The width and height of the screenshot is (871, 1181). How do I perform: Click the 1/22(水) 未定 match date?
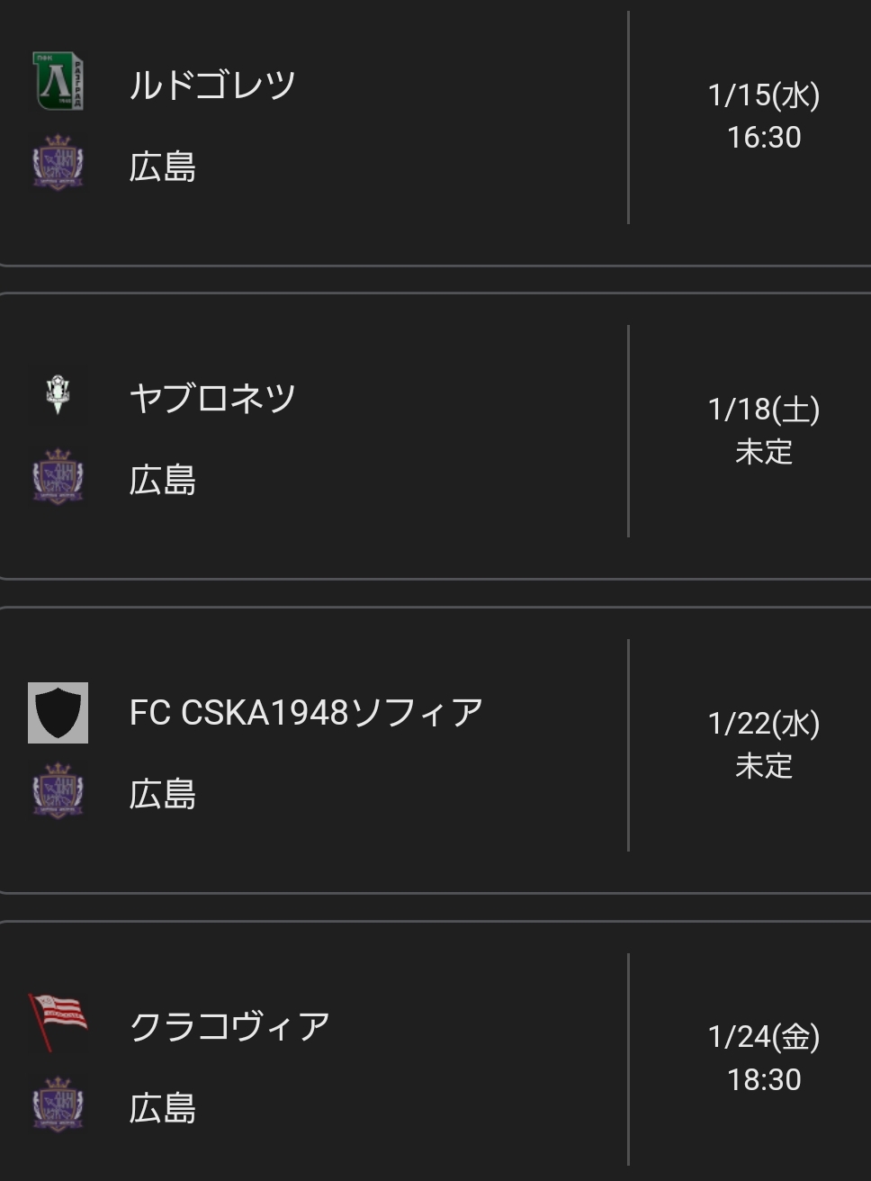click(763, 744)
